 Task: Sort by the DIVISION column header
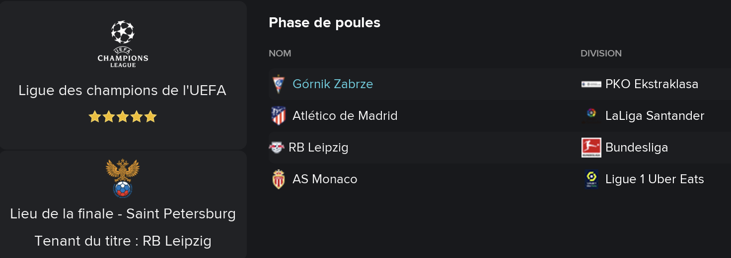[601, 53]
